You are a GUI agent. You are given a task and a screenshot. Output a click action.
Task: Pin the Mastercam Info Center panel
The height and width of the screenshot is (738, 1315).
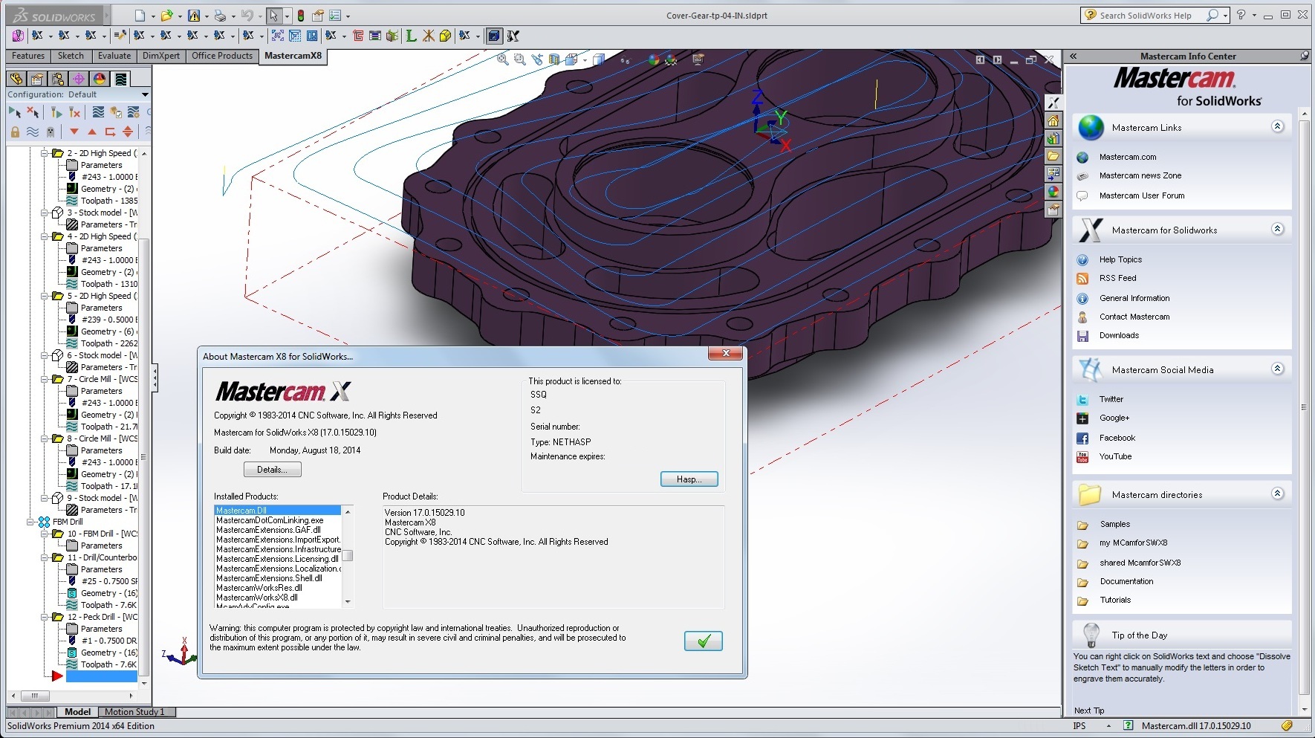pyautogui.click(x=1305, y=56)
